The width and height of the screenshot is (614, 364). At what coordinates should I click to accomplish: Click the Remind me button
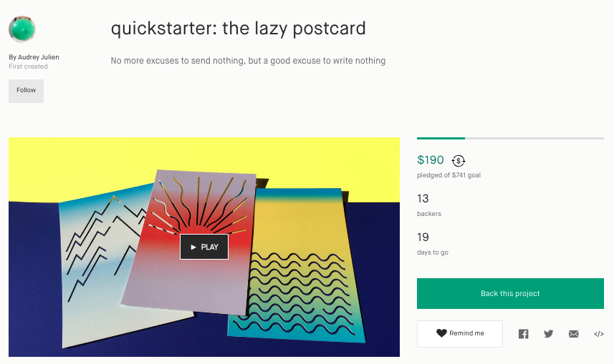point(460,334)
